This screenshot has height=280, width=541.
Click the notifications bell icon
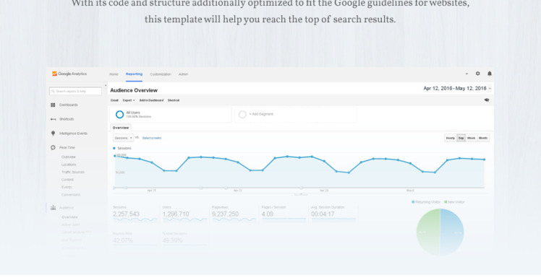click(x=489, y=74)
